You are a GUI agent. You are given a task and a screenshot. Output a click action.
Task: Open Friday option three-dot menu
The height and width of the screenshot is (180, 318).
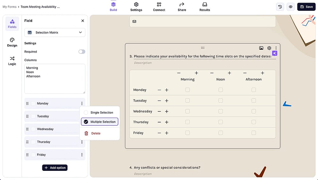pyautogui.click(x=82, y=155)
